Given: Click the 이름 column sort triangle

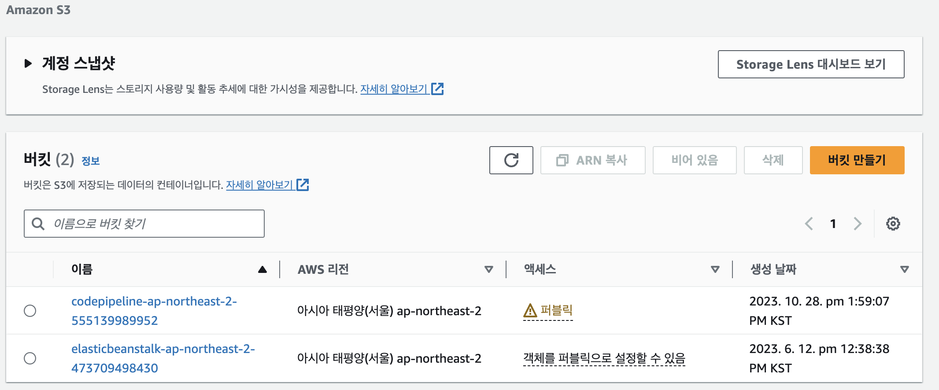Looking at the screenshot, I should click(x=262, y=269).
